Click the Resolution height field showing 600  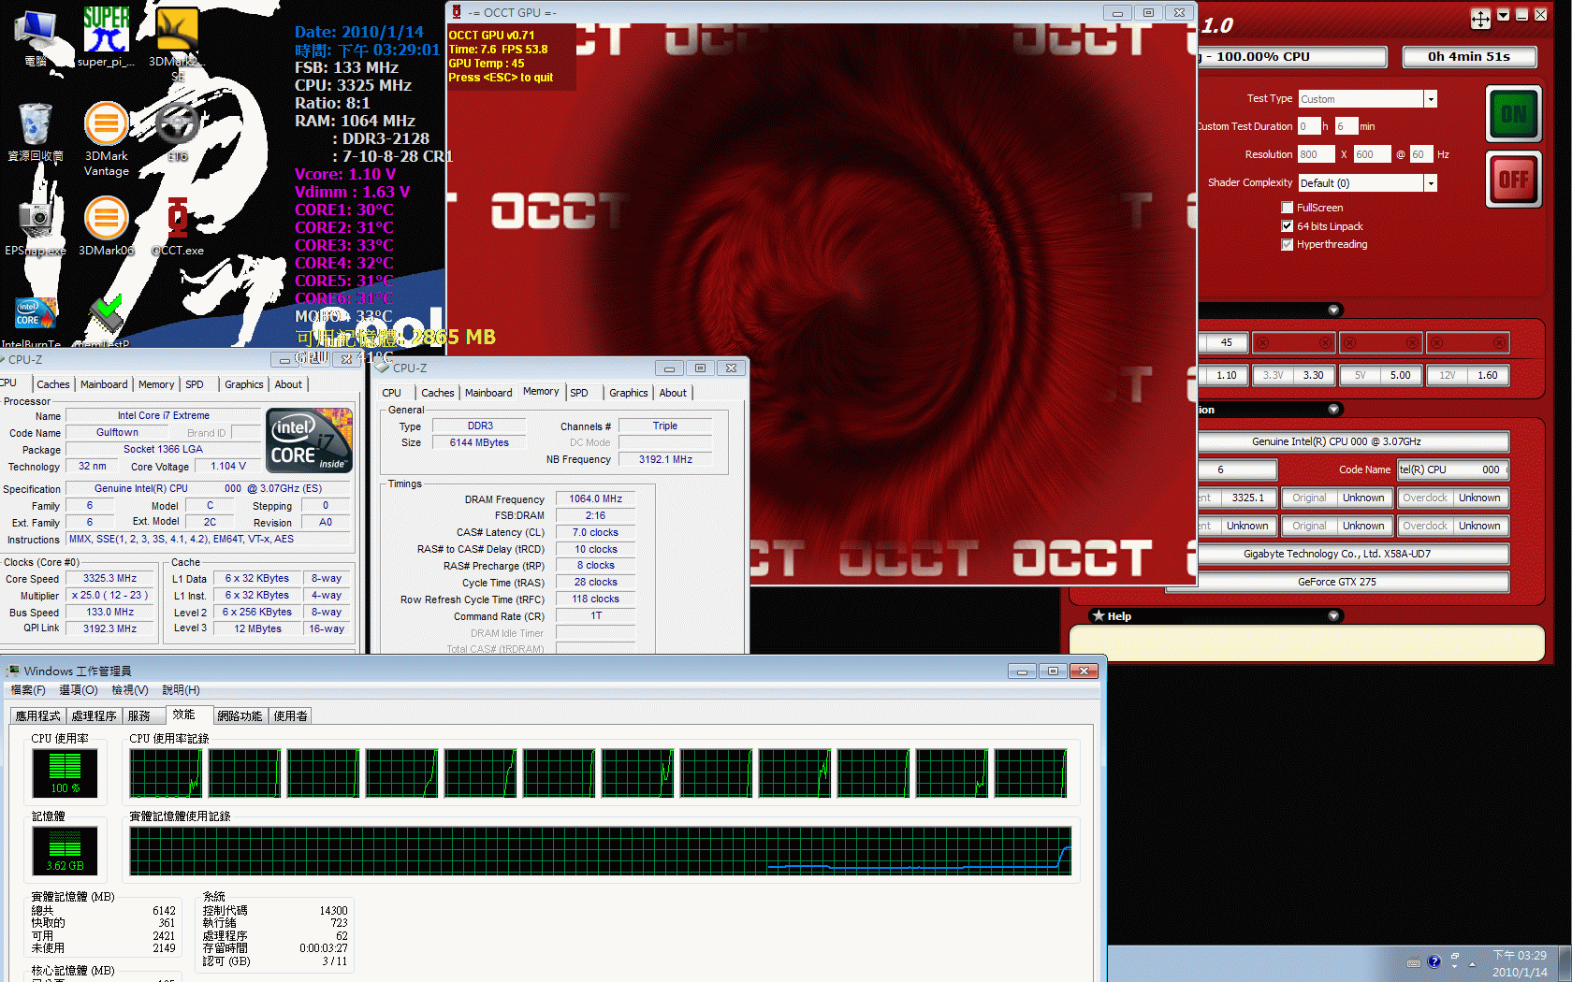pos(1373,154)
